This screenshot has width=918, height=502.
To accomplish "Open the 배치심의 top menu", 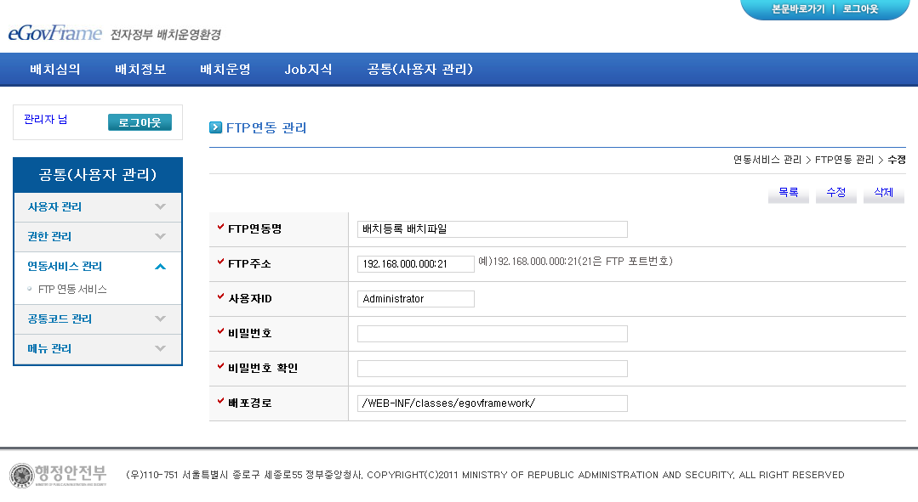I will point(55,70).
